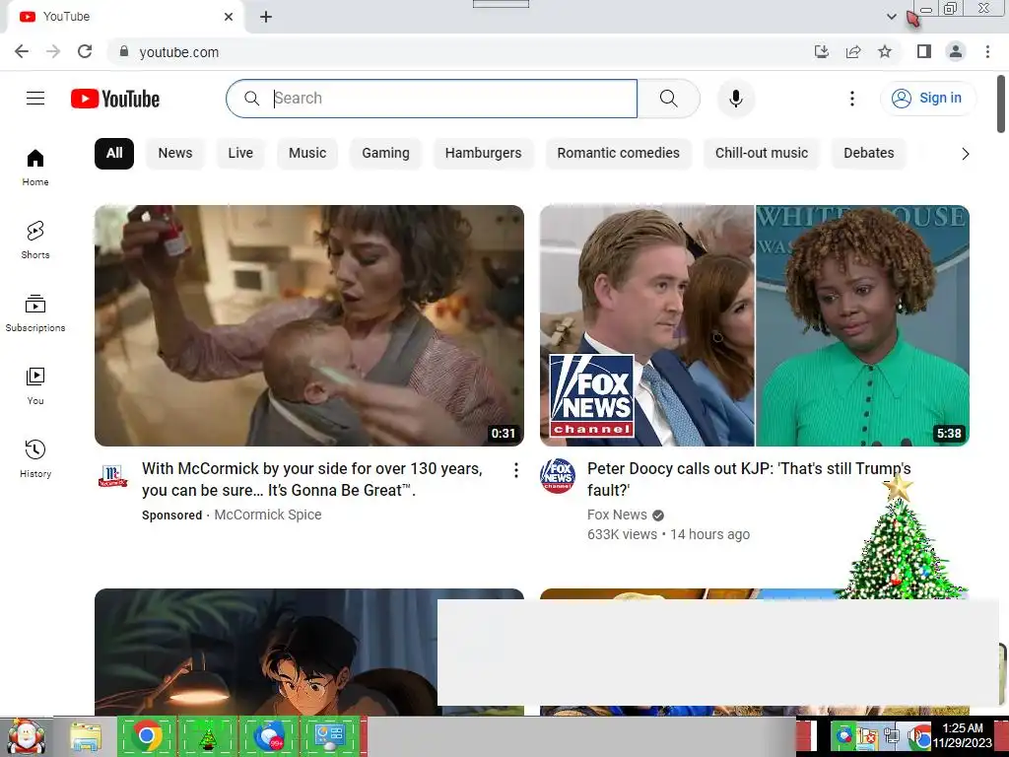Open Chrome profile avatar
The image size is (1009, 757).
(x=956, y=51)
